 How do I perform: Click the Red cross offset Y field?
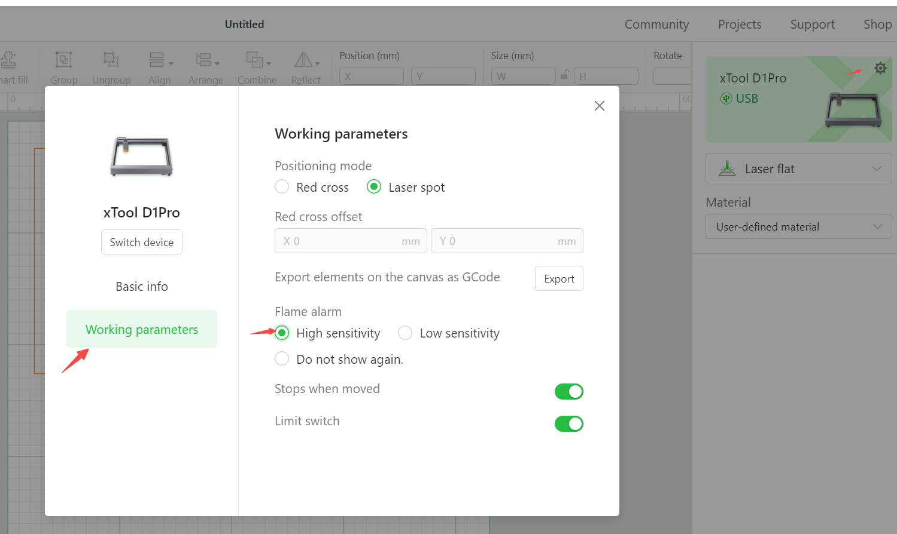(507, 241)
